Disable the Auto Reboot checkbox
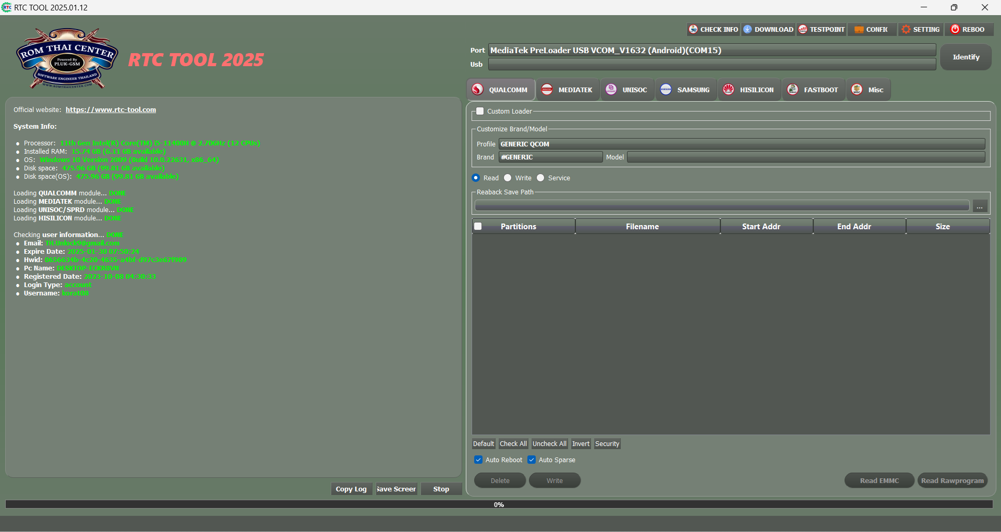The width and height of the screenshot is (1001, 532). tap(478, 460)
